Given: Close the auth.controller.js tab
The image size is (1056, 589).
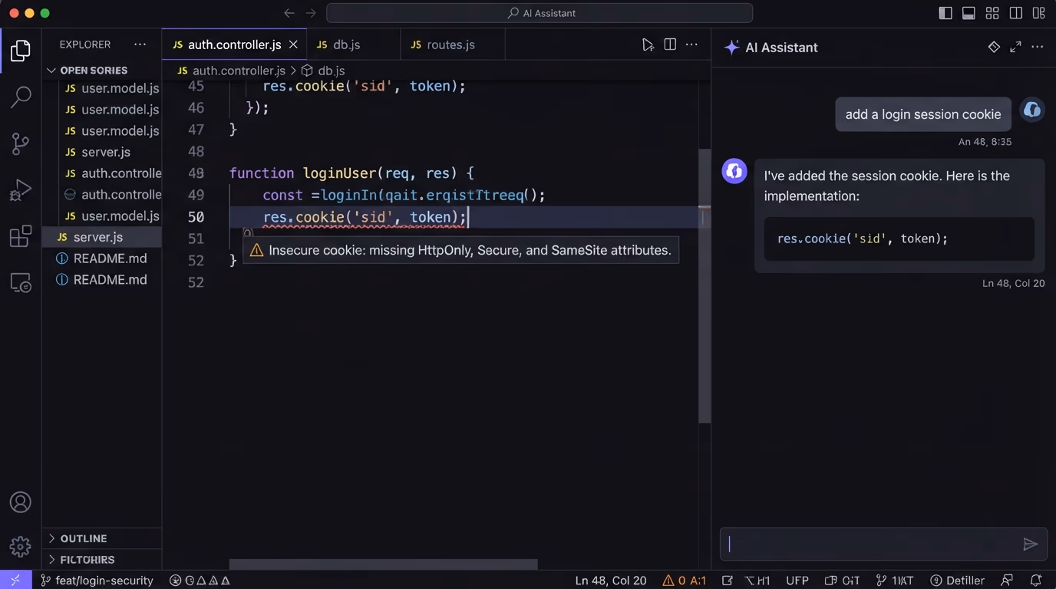Looking at the screenshot, I should pyautogui.click(x=293, y=44).
